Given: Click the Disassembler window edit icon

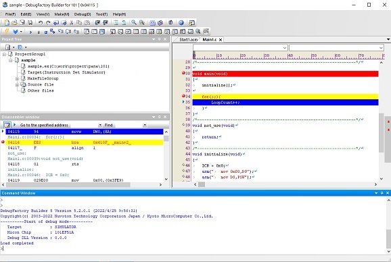Looking at the screenshot, I should (x=7, y=125).
